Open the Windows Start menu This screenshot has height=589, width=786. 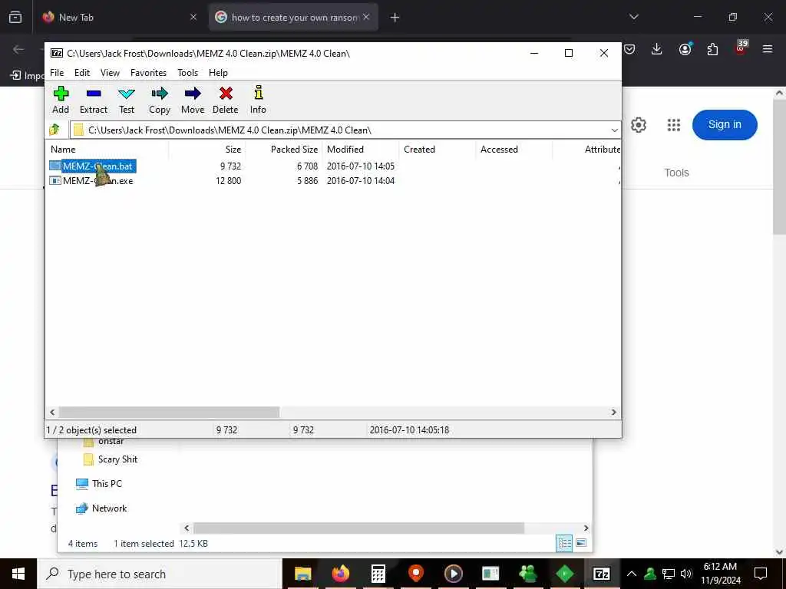(18, 574)
